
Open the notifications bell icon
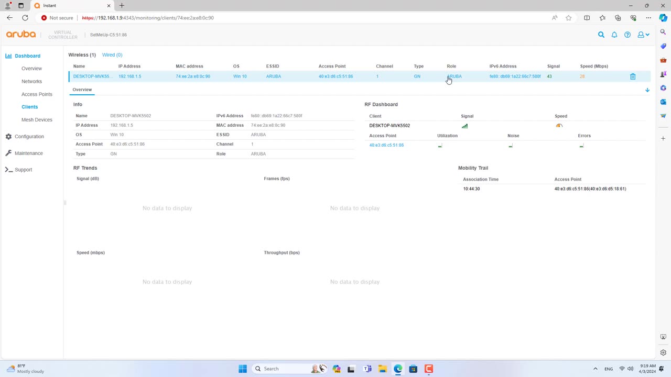[614, 35]
